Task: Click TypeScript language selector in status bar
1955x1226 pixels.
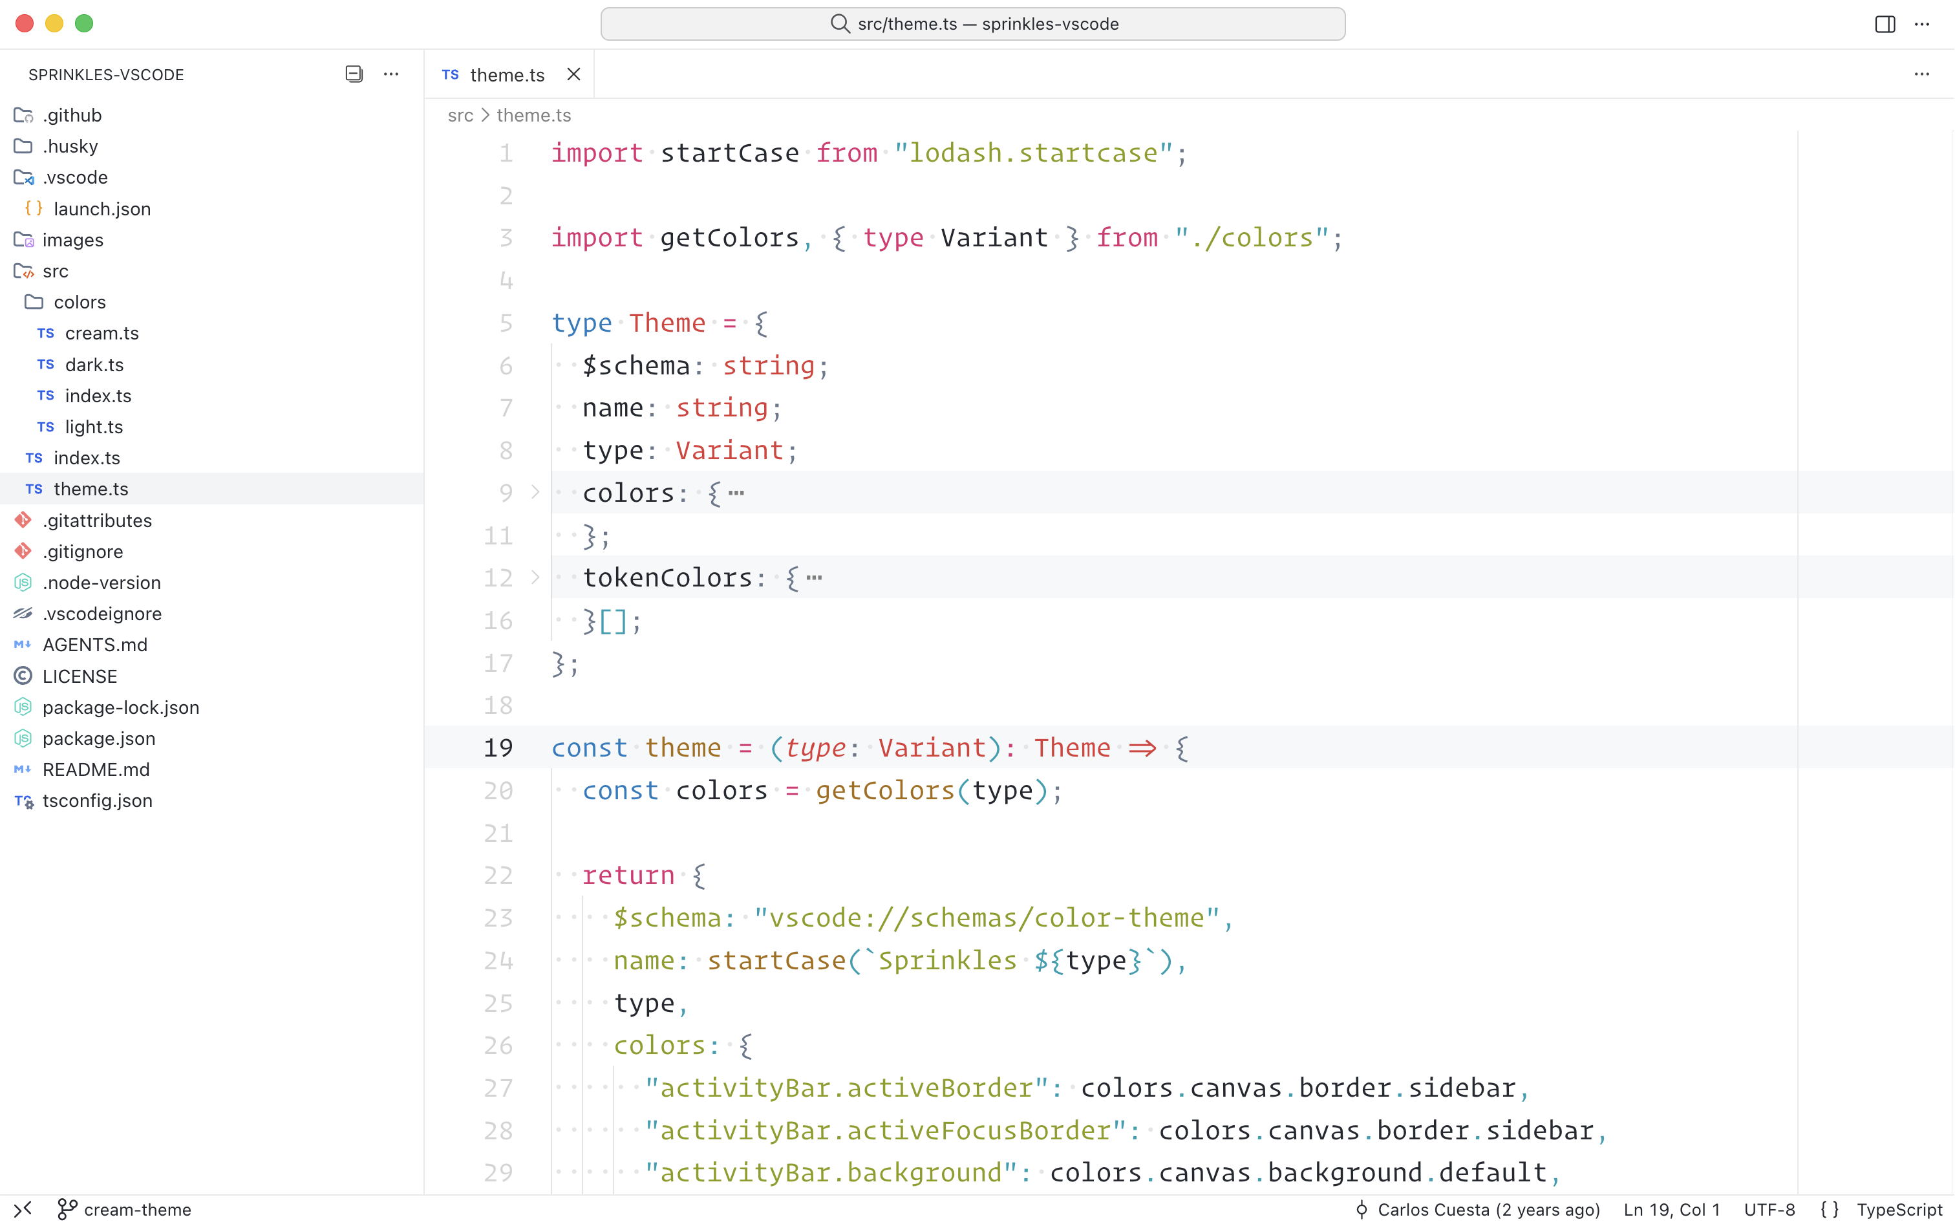Action: (x=1900, y=1209)
